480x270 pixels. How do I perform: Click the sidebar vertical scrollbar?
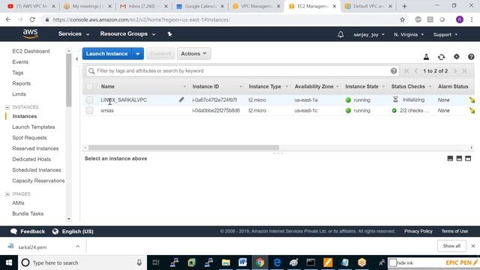pyautogui.click(x=68, y=80)
